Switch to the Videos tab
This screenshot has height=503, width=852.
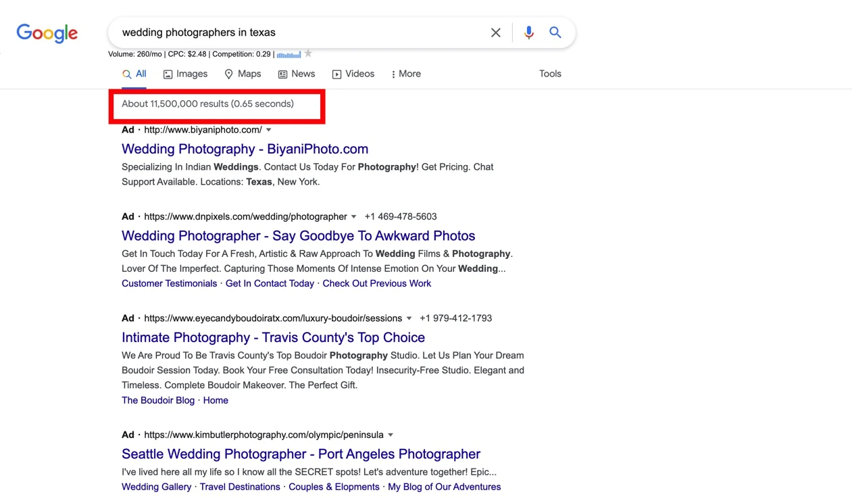pyautogui.click(x=353, y=74)
